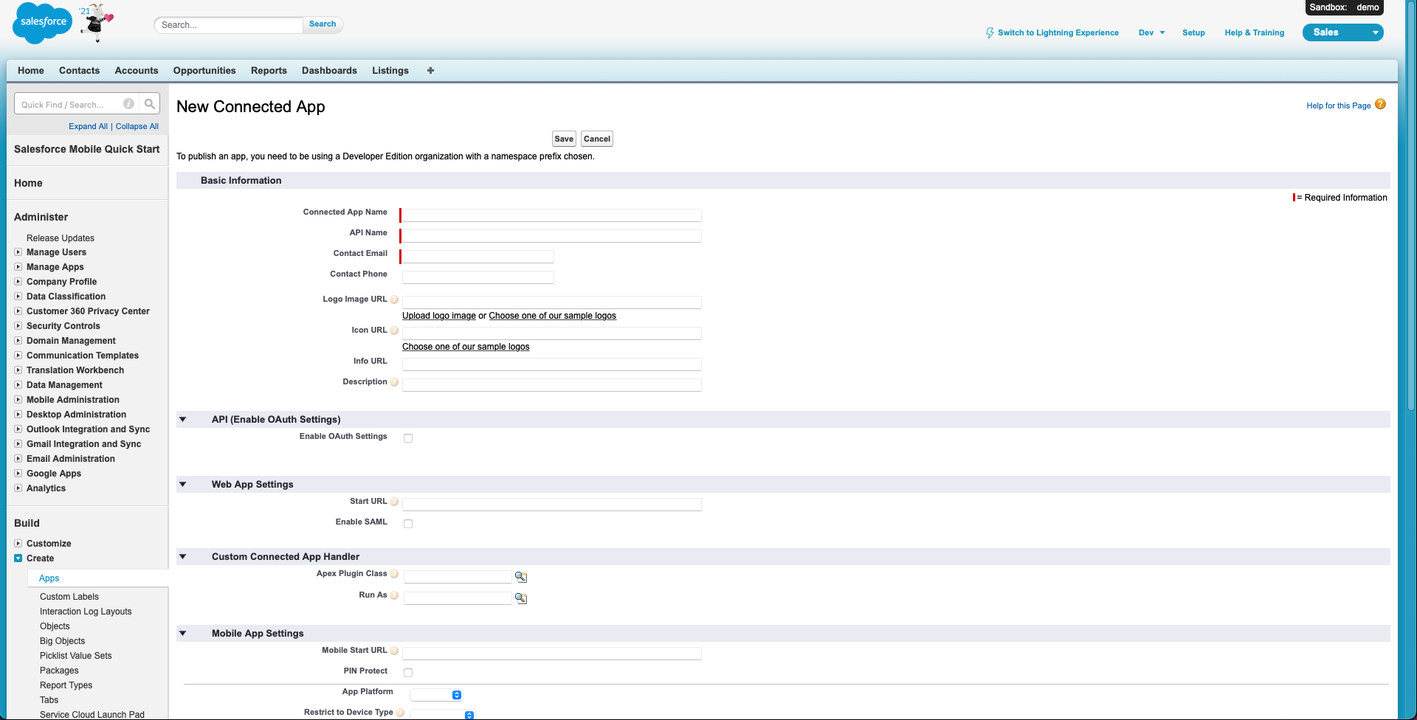Switch to the Contacts tab
This screenshot has width=1417, height=720.
79,71
